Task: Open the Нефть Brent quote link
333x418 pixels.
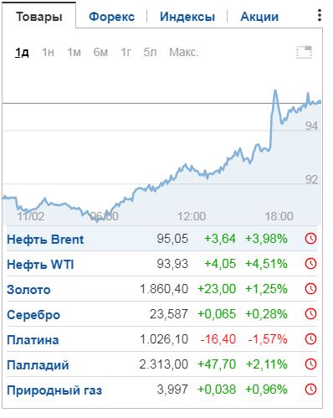Action: point(45,240)
